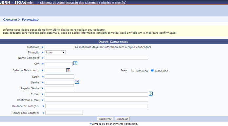Focus the CPF input field
The image size is (228, 126).
pyautogui.click(x=59, y=64)
